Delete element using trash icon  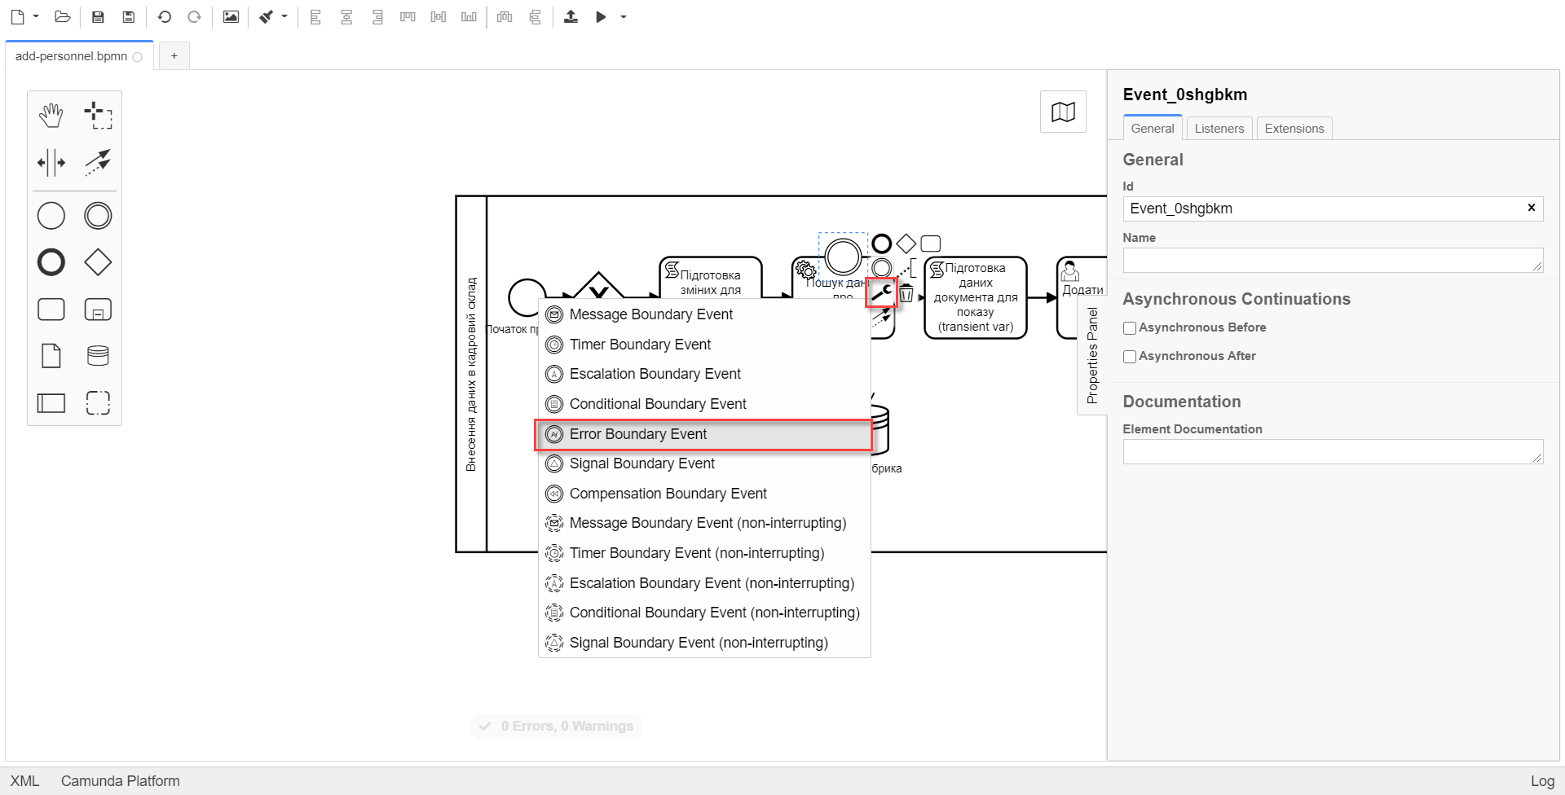[906, 293]
